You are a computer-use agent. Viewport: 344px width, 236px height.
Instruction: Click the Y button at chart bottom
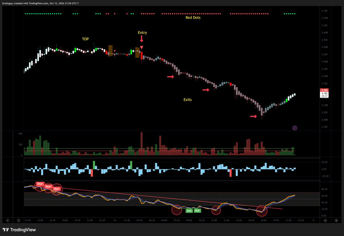click(8, 221)
